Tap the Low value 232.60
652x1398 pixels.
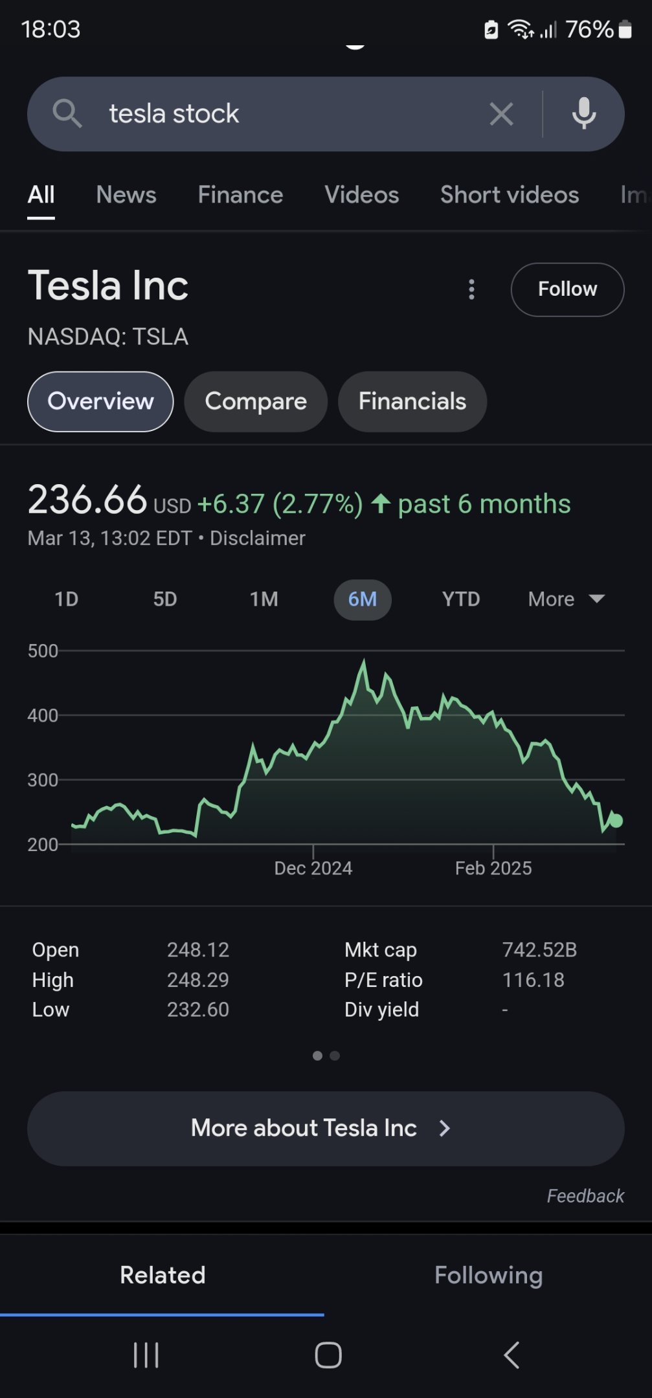tap(198, 1010)
